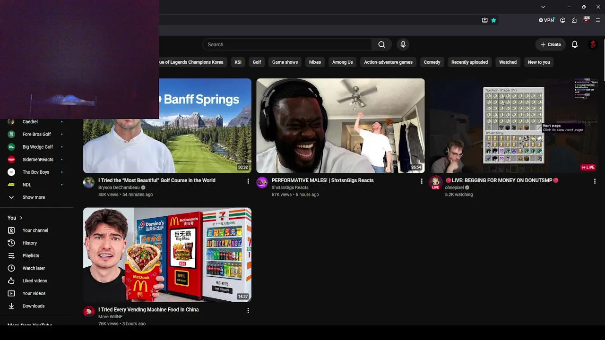Play the ohnepixel Minecraft live stream thumbnail

point(514,126)
